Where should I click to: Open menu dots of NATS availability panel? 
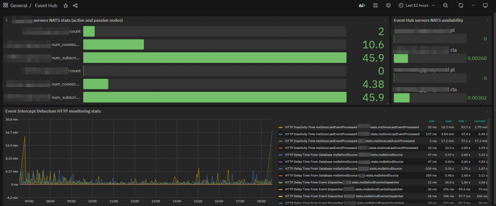click(487, 20)
